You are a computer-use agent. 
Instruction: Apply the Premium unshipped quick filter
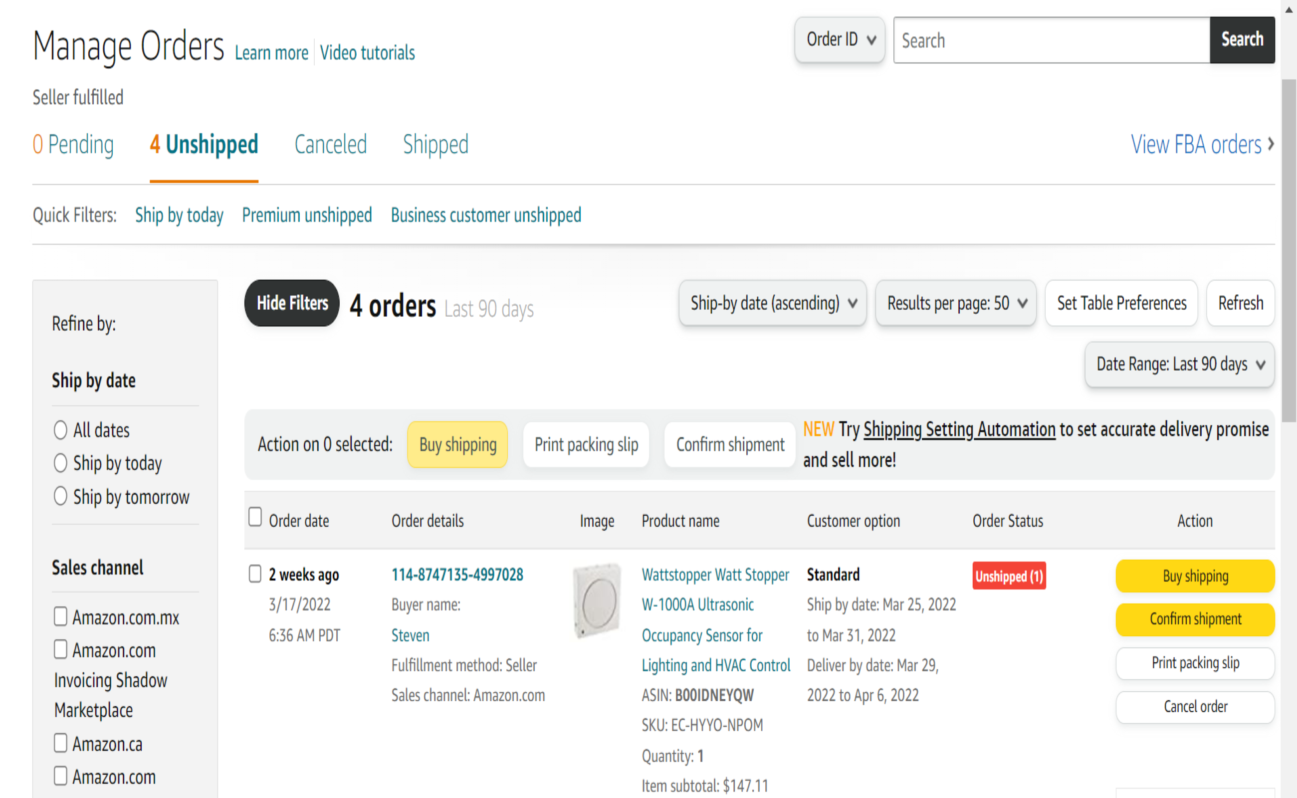click(307, 215)
